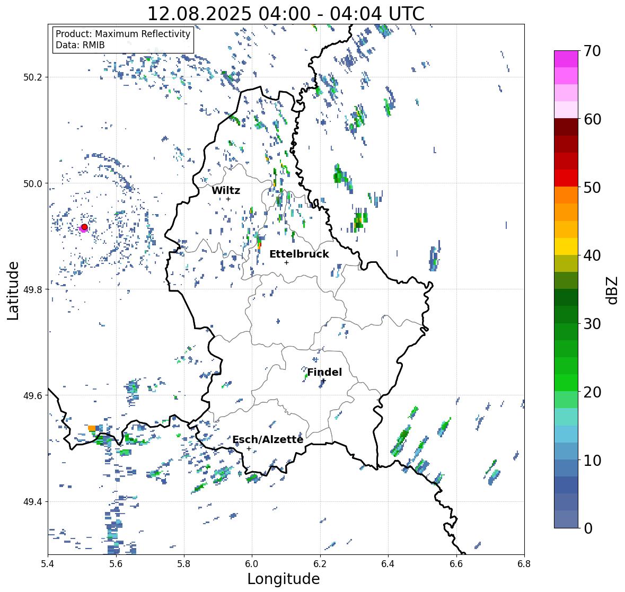The image size is (625, 592).
Task: Click the chart title '12.08.2025 04:00 - 04:04 UTC'
Action: 286,14
